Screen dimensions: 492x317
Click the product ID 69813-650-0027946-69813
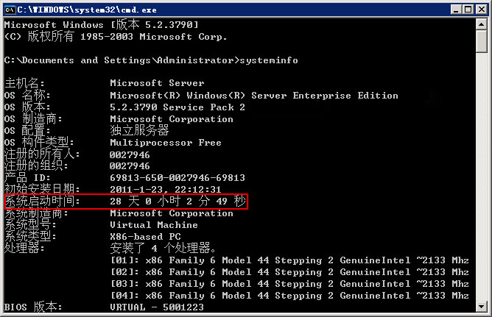(178, 178)
